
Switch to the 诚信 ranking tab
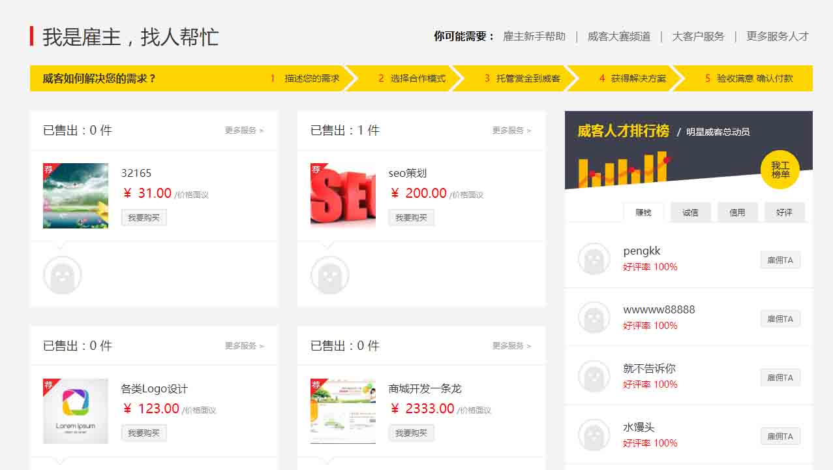coord(690,212)
